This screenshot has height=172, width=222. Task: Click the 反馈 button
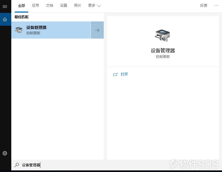(204, 6)
